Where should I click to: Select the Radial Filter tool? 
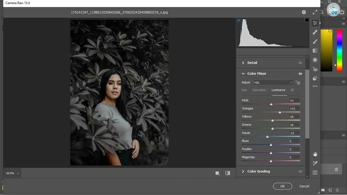click(x=315, y=60)
